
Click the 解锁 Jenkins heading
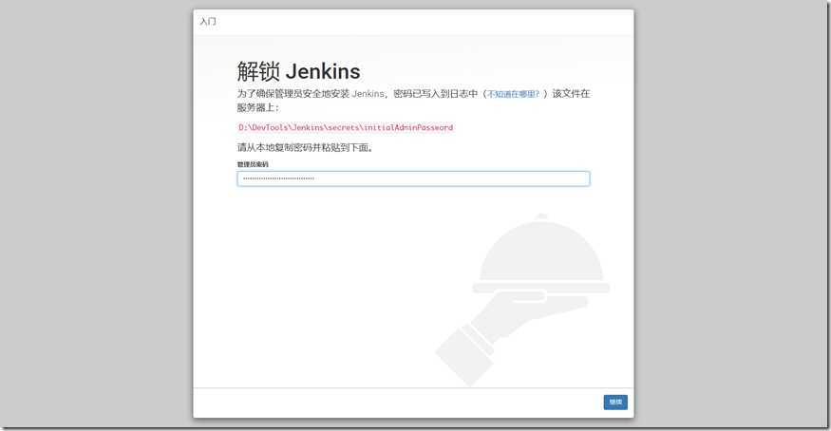[298, 71]
